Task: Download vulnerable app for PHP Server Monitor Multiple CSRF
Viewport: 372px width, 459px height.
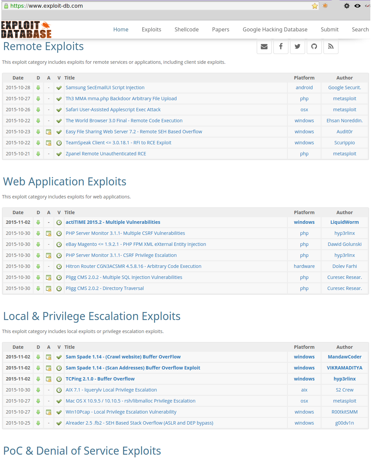Action: tap(49, 233)
